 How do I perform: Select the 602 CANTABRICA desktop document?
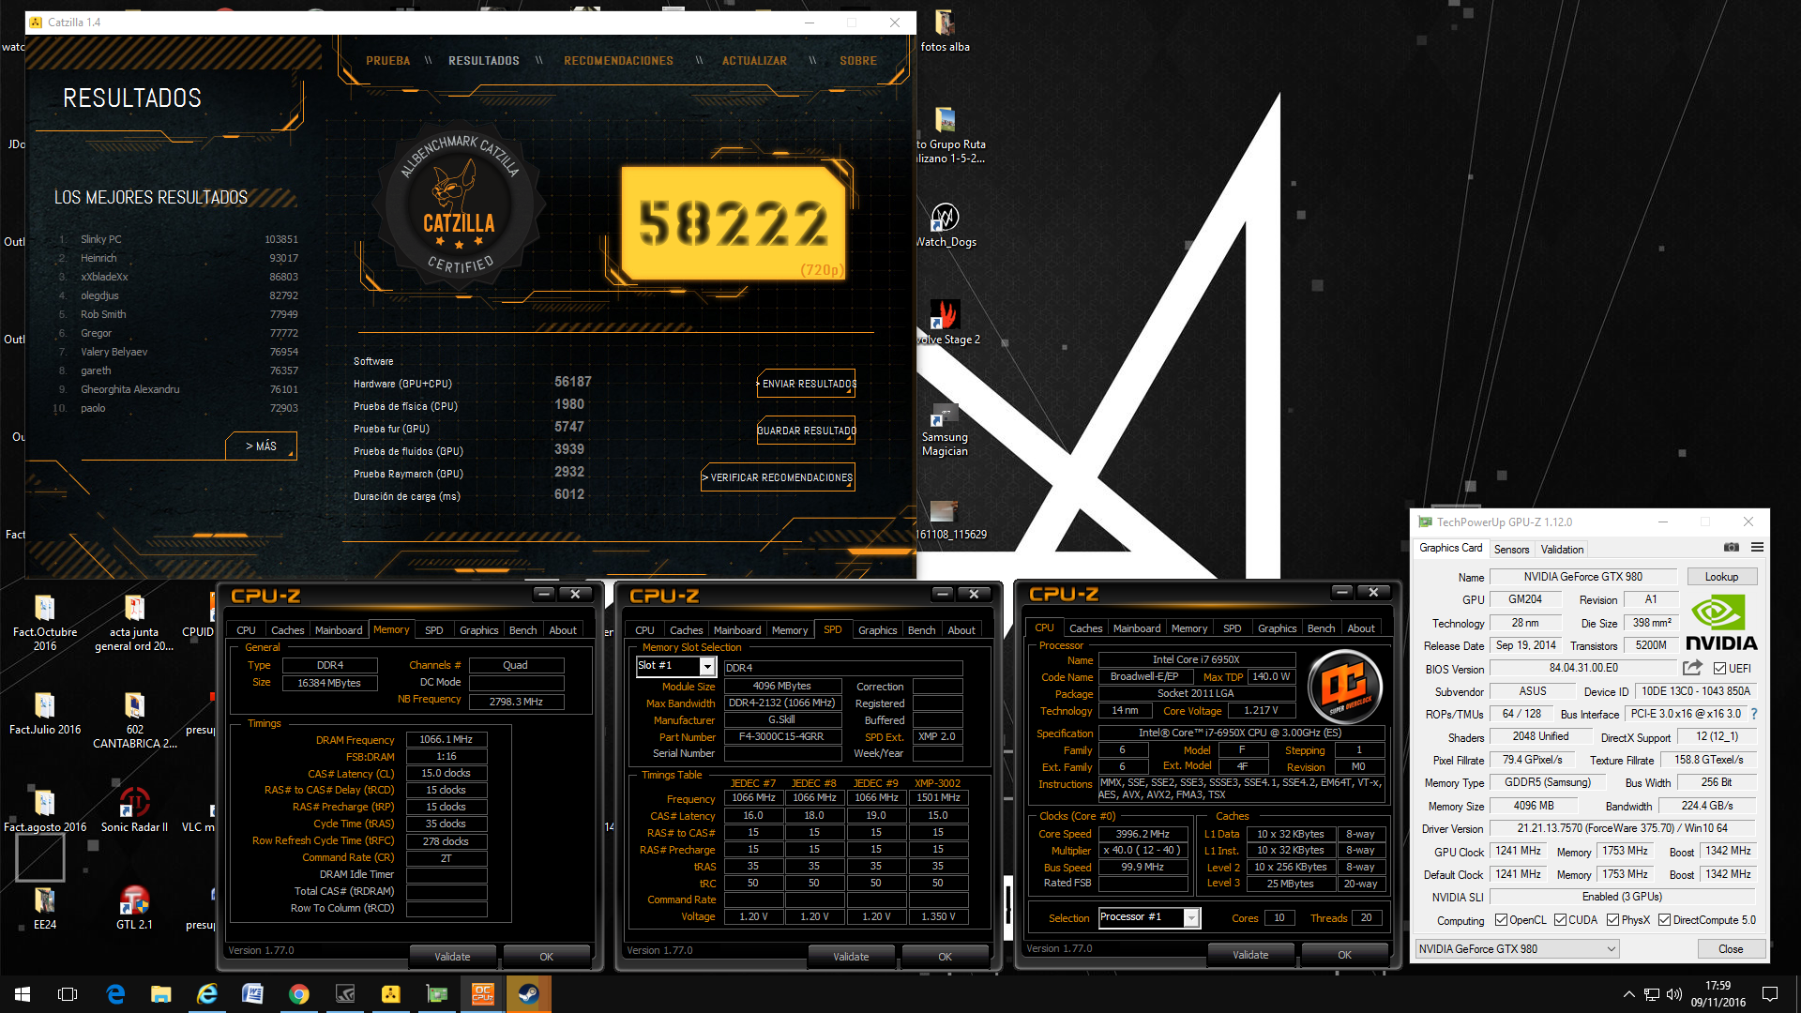coord(134,720)
